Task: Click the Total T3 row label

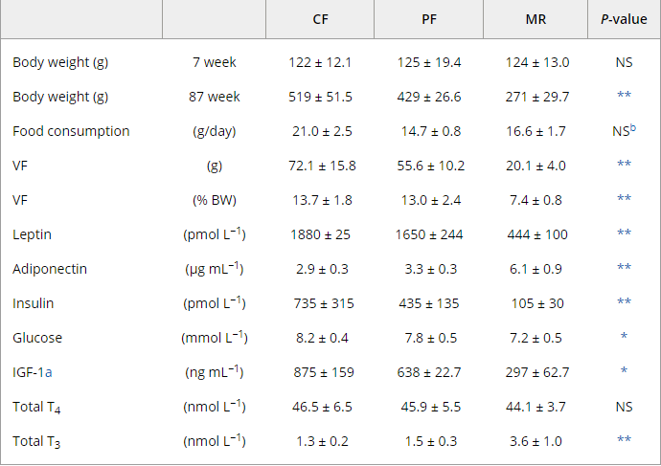Action: click(38, 442)
